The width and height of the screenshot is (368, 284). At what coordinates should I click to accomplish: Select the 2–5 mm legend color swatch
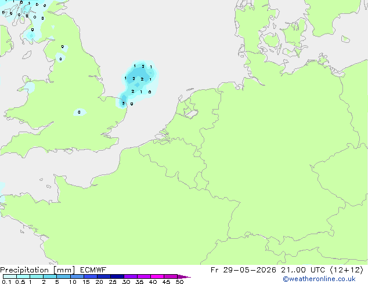pyautogui.click(x=50, y=276)
